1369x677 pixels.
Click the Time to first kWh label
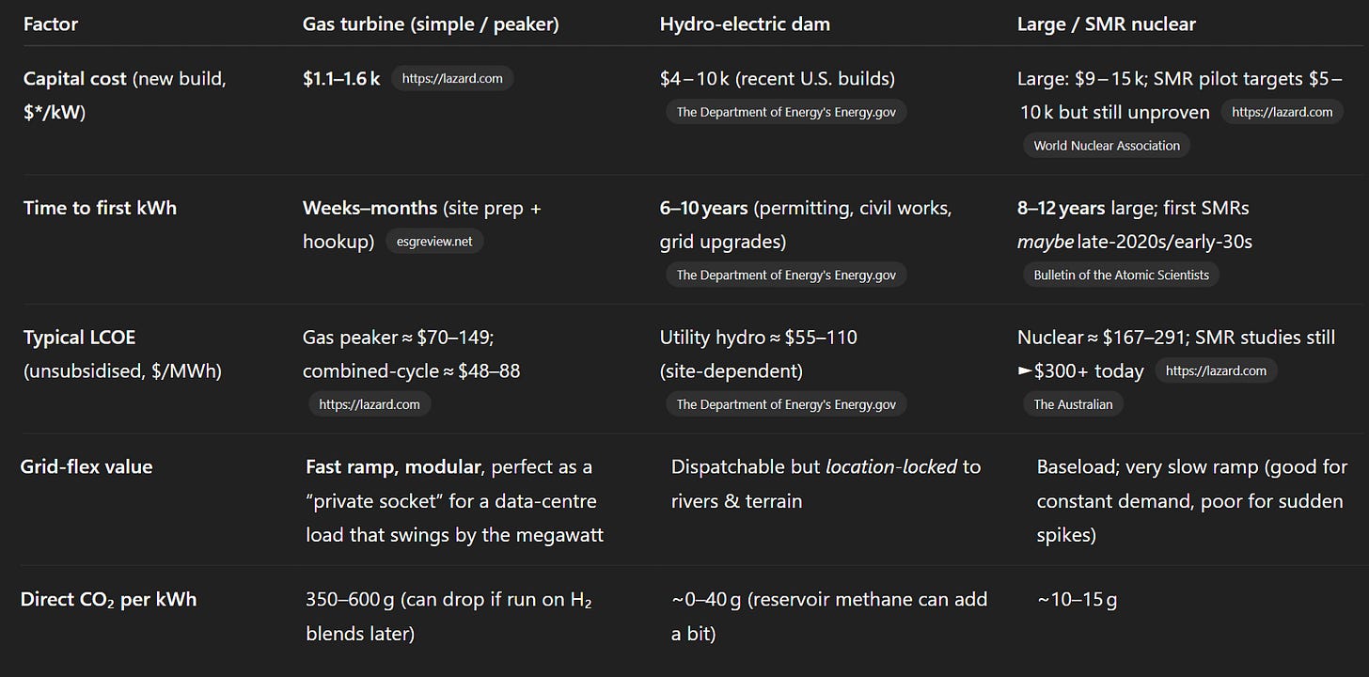click(100, 207)
